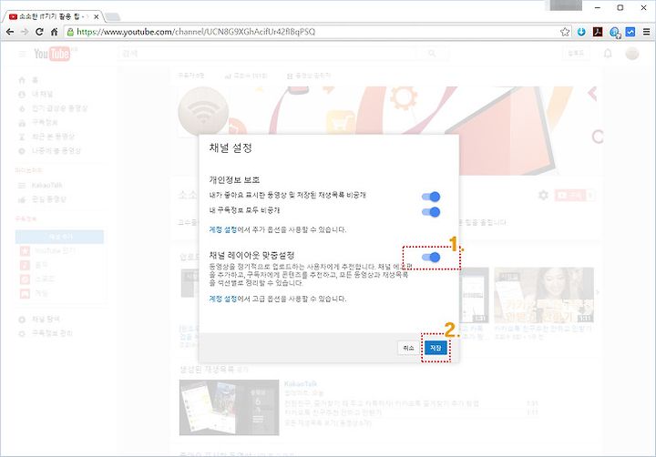This screenshot has height=457, width=656.
Task: Open the 계정 설정 link about 추가 옵션
Action: point(222,229)
